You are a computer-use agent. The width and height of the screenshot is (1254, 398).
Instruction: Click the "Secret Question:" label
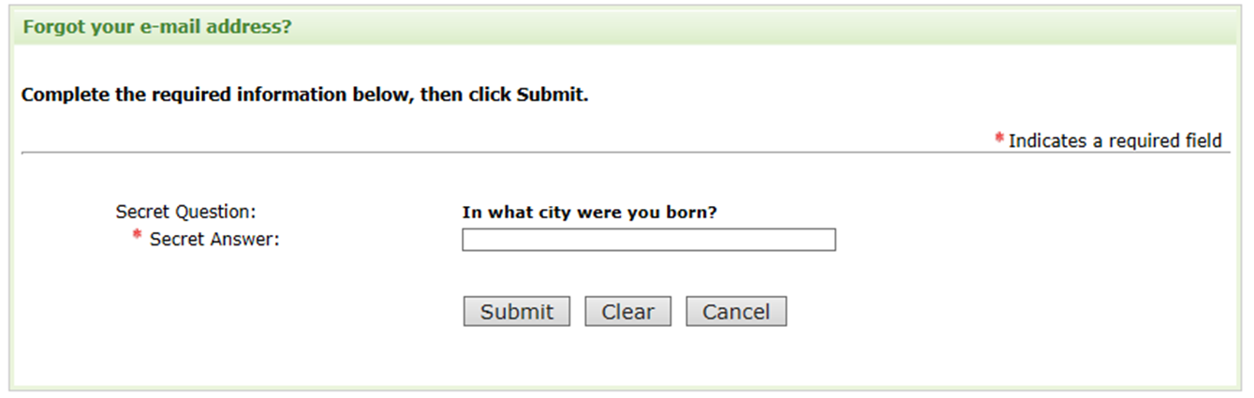point(185,212)
